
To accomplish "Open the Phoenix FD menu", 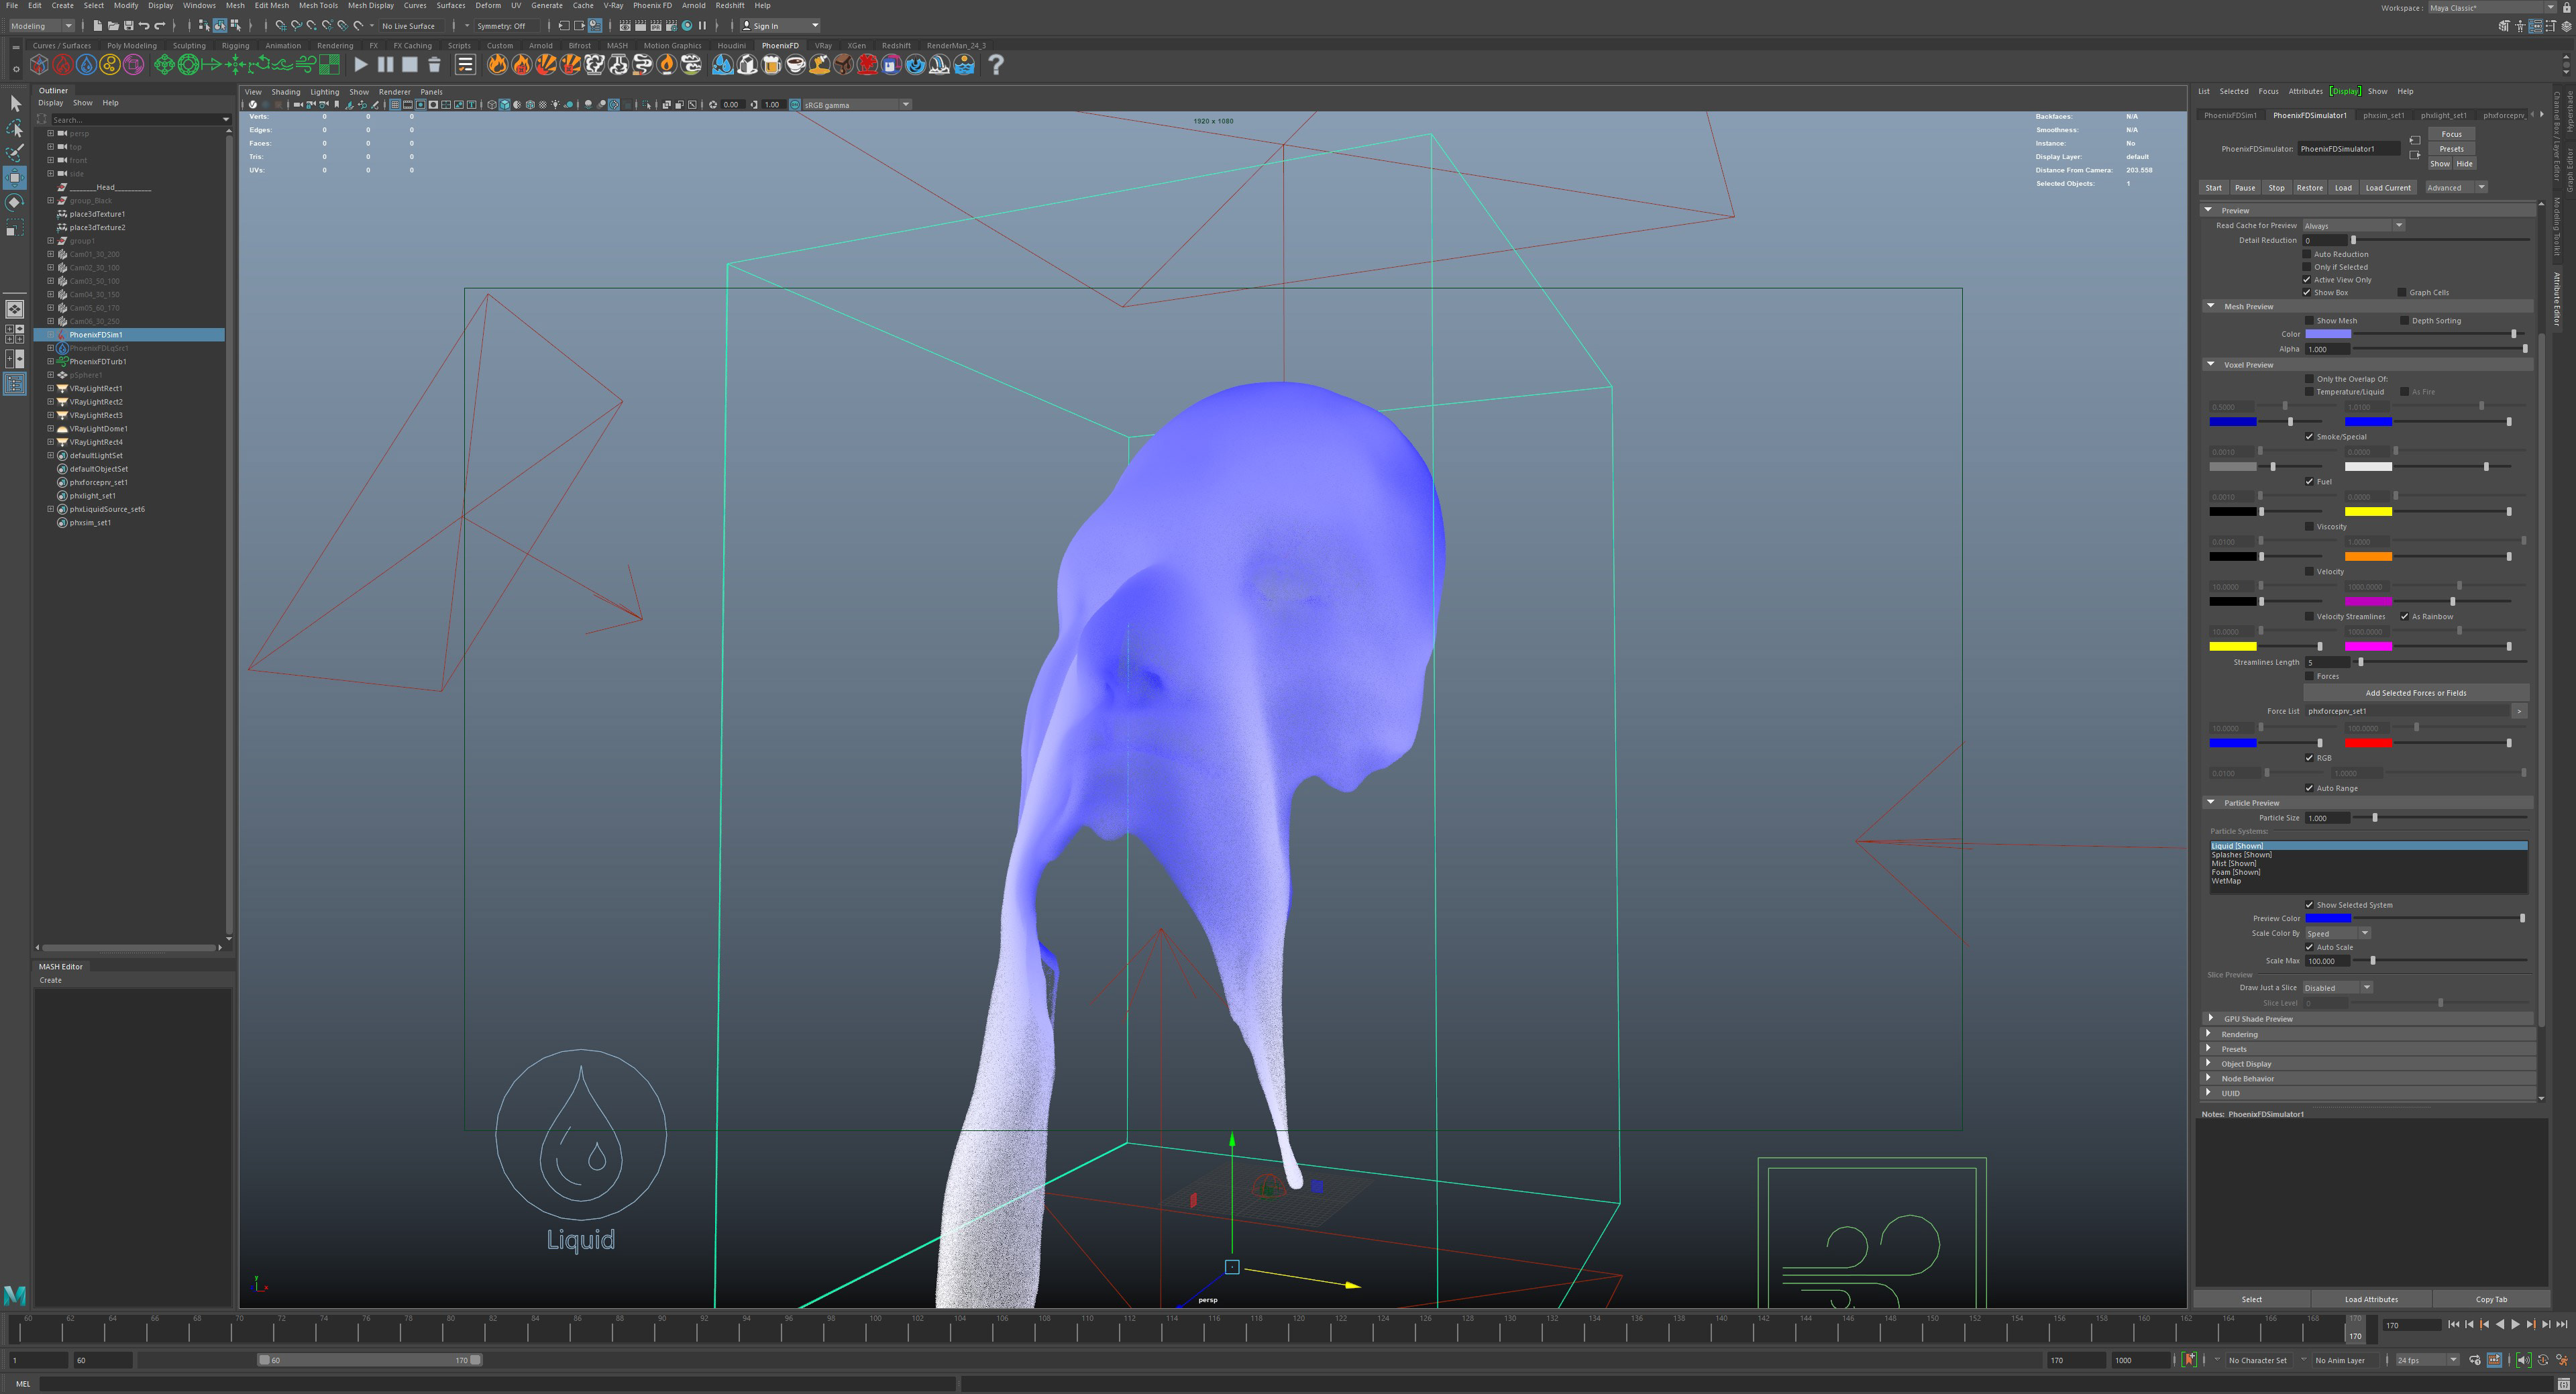I will pos(652,6).
